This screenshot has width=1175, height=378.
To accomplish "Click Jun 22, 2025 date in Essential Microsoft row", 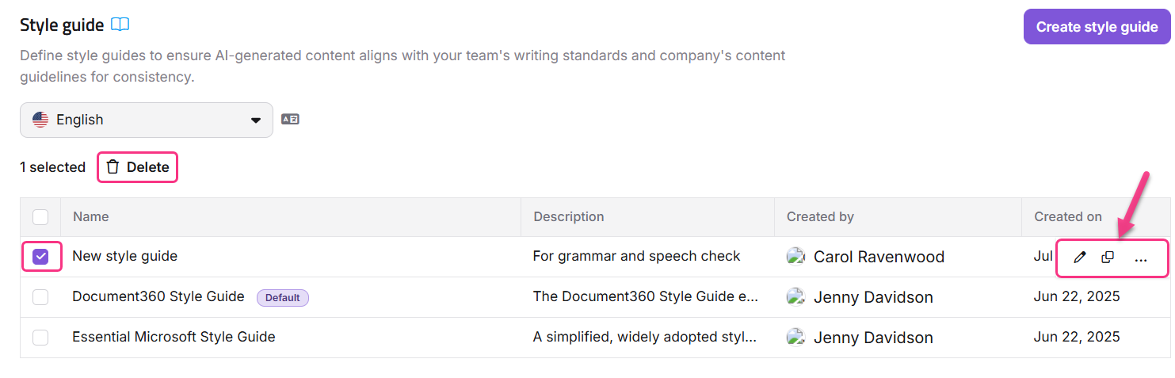I will 1077,337.
